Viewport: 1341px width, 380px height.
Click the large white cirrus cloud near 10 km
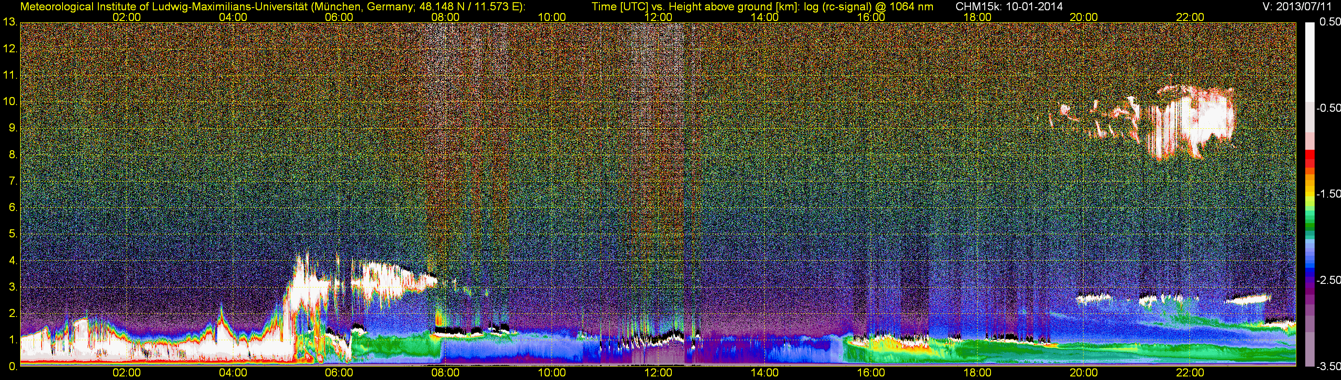tap(1192, 122)
